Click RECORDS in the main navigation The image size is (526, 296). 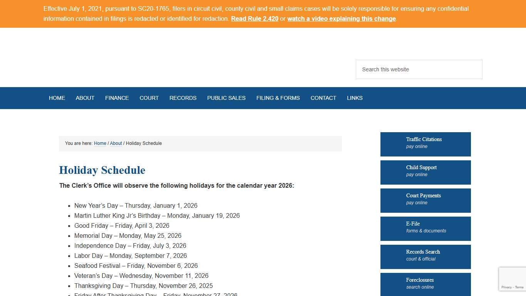click(x=183, y=98)
